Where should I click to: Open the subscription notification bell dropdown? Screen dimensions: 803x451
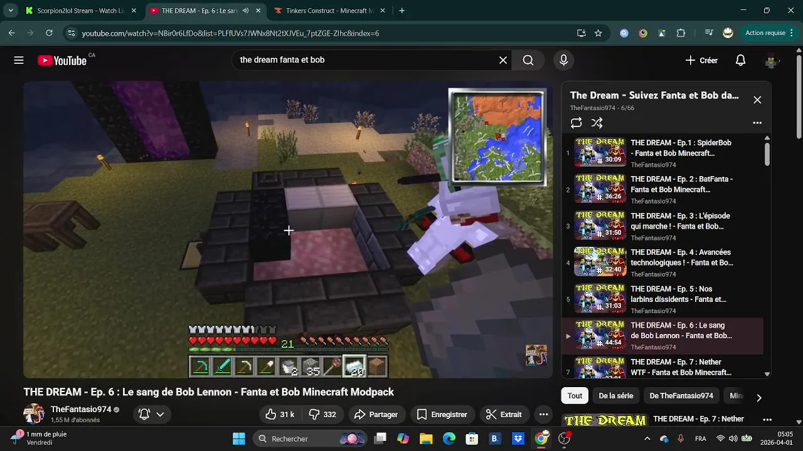point(151,414)
